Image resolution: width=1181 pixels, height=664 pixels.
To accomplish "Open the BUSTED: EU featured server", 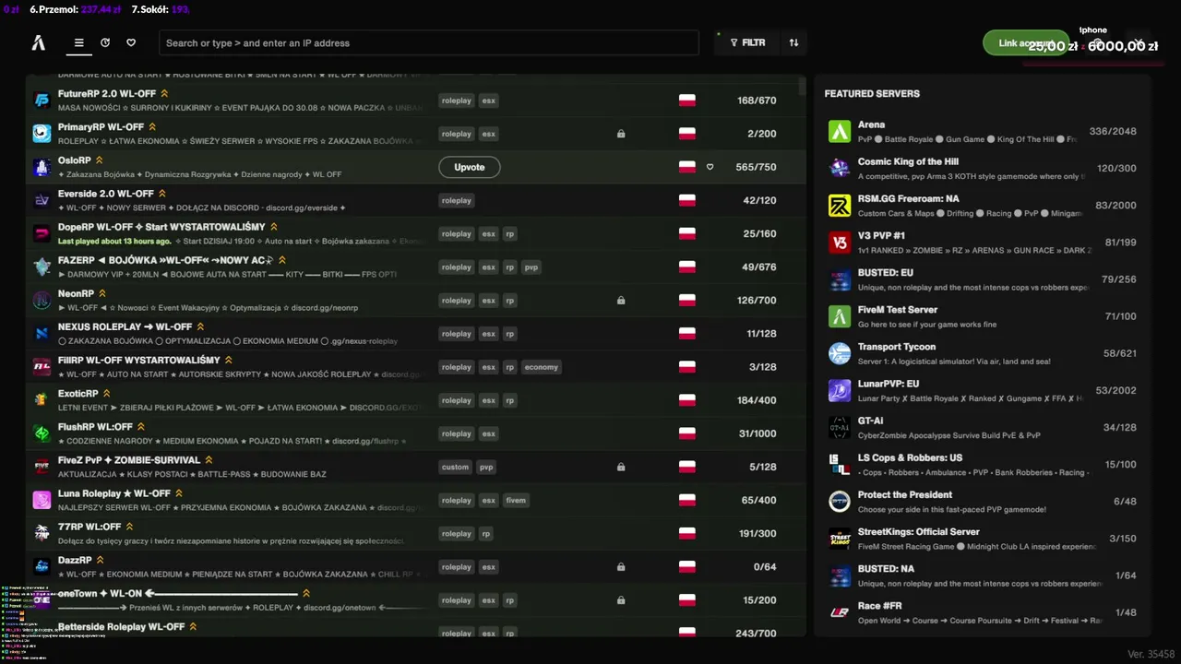I will click(984, 279).
